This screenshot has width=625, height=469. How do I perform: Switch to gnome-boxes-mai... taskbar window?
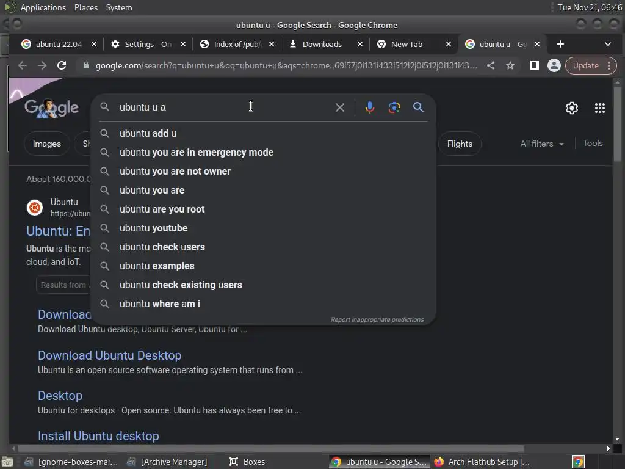[x=72, y=462]
